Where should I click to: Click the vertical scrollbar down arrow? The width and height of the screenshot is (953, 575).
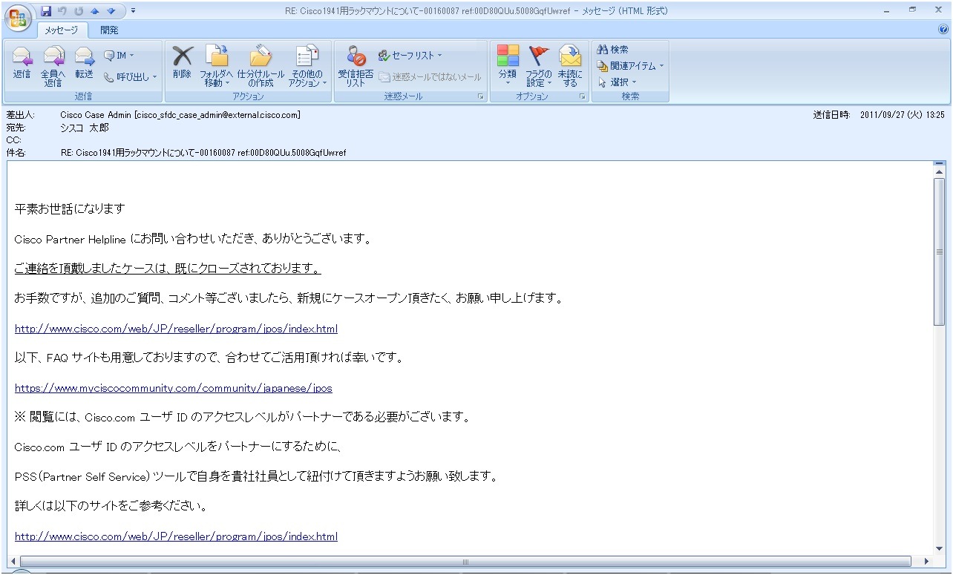(x=940, y=548)
